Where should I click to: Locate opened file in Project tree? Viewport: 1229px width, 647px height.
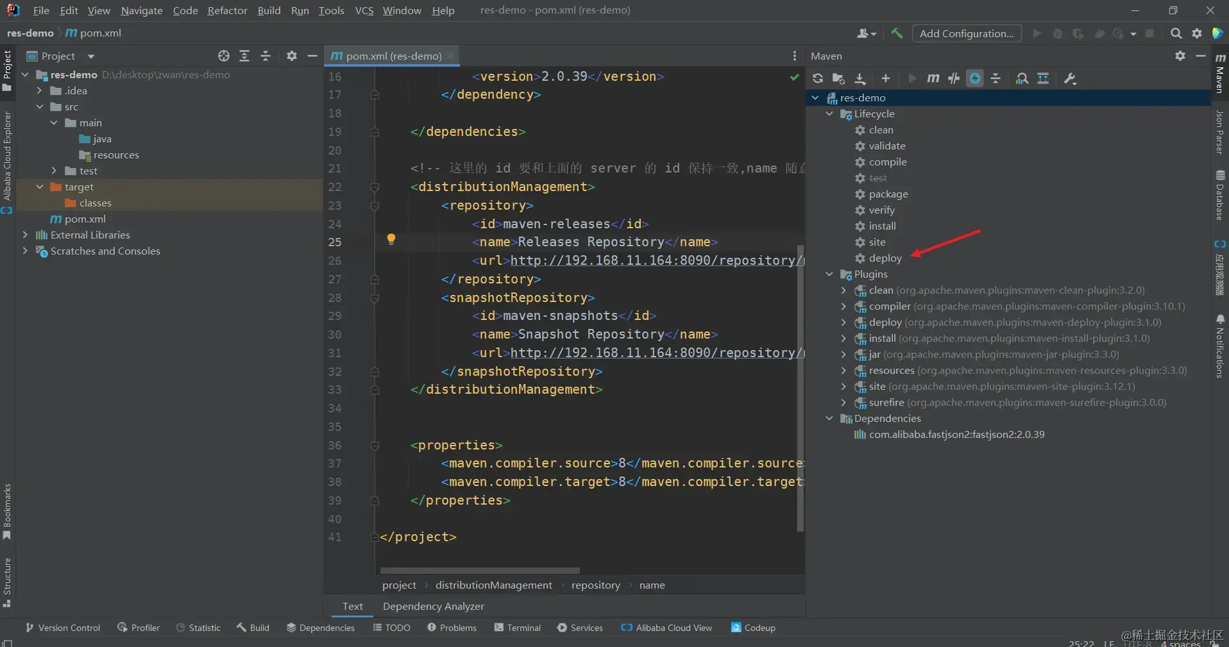pos(223,56)
